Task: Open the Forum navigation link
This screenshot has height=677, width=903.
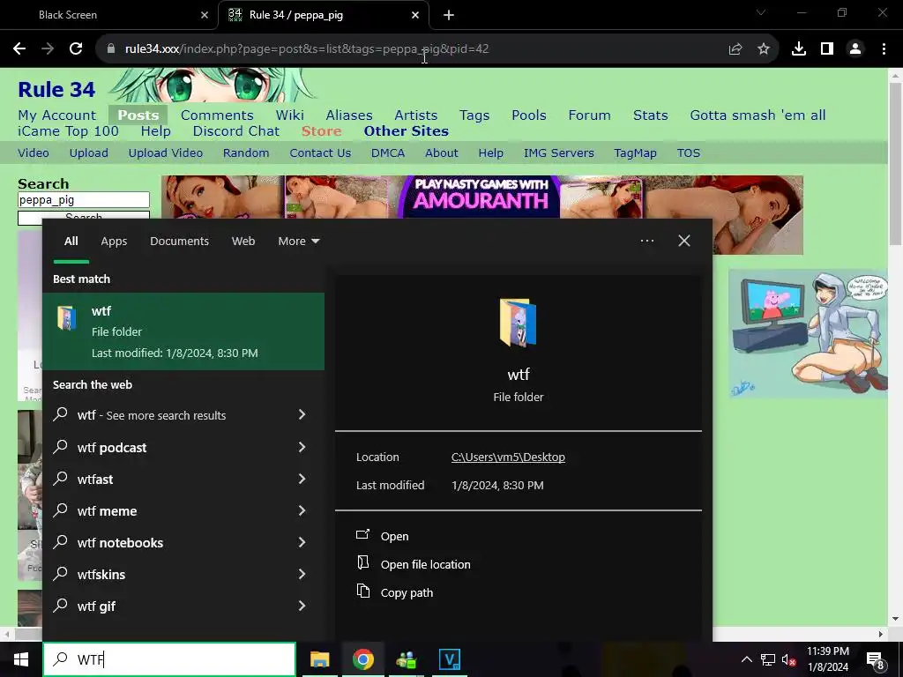Action: (x=590, y=115)
